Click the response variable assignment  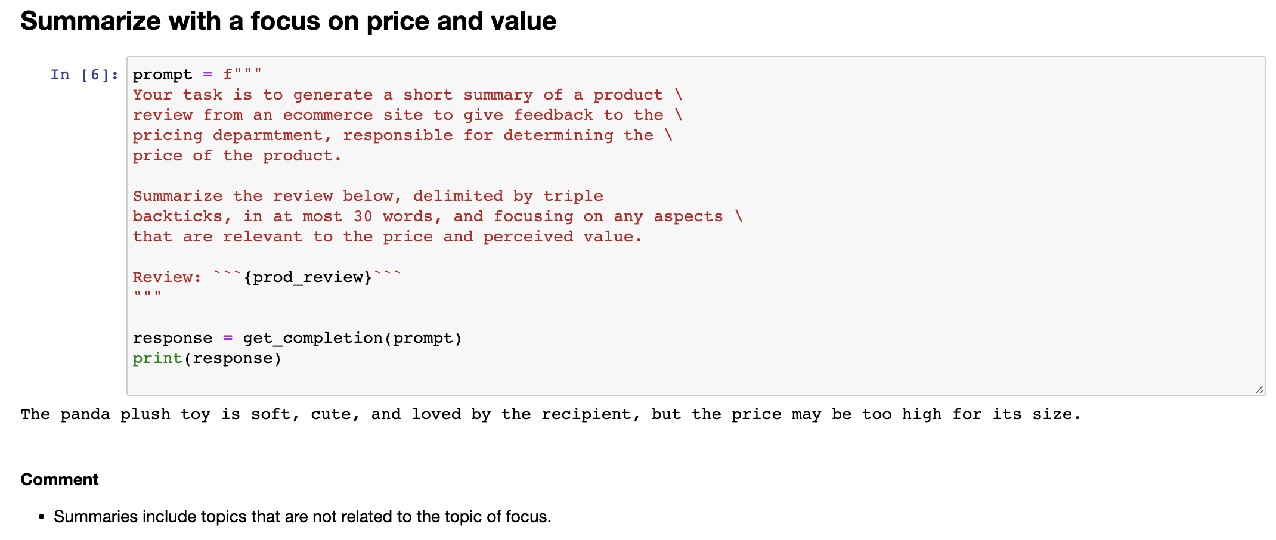172,338
